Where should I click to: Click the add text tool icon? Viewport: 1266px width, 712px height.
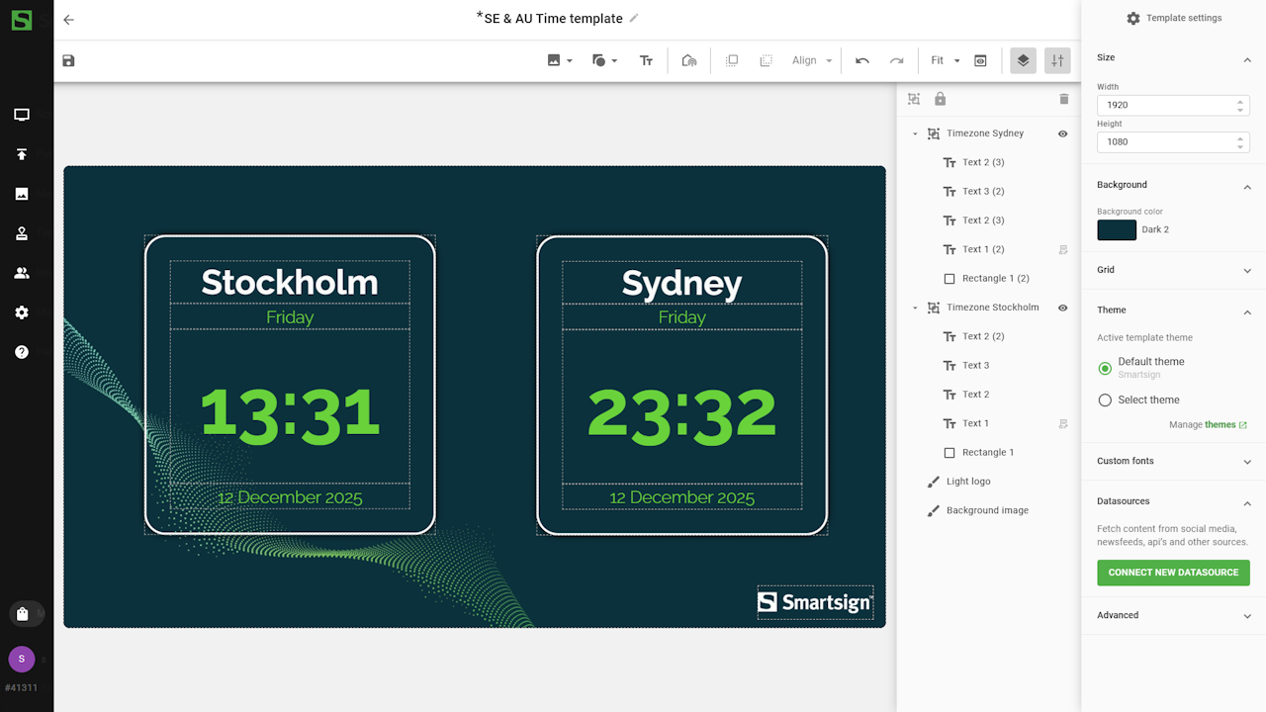pyautogui.click(x=646, y=61)
